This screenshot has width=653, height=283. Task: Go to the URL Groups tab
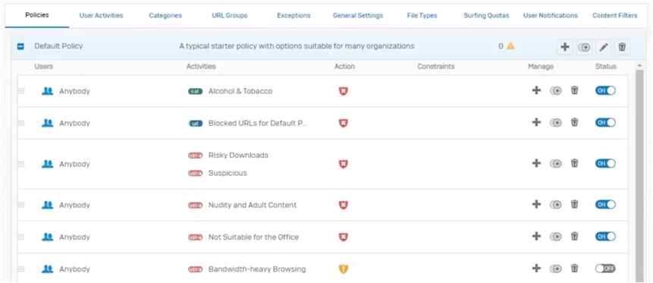point(230,15)
